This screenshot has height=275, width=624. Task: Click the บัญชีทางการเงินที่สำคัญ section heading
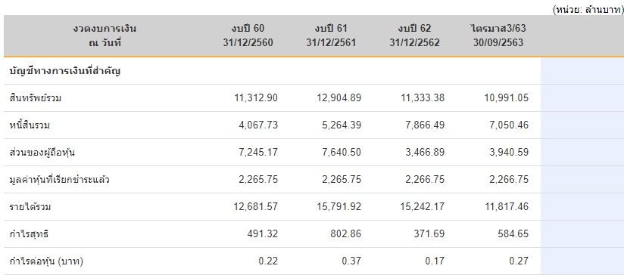65,71
